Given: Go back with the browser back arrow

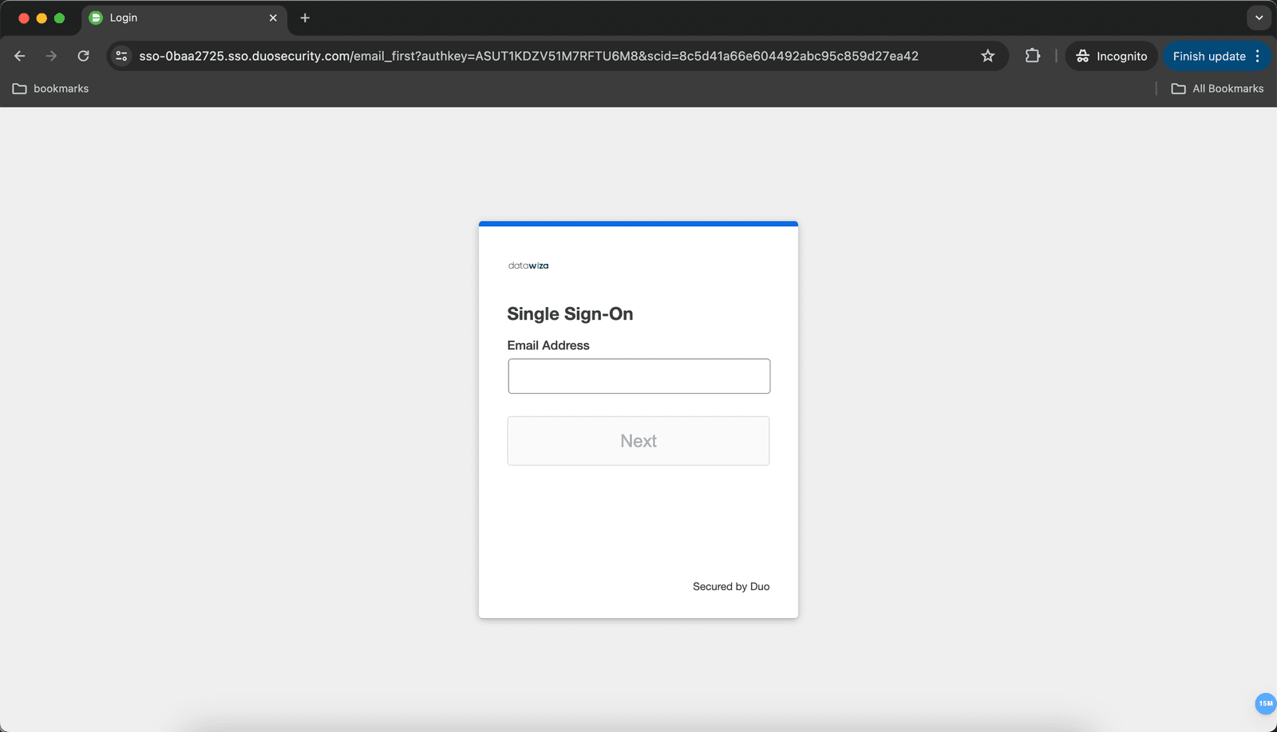Looking at the screenshot, I should tap(20, 56).
